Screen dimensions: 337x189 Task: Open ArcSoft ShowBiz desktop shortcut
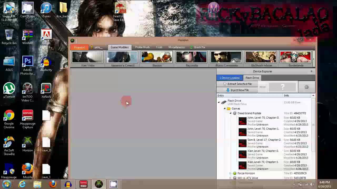pyautogui.click(x=9, y=146)
